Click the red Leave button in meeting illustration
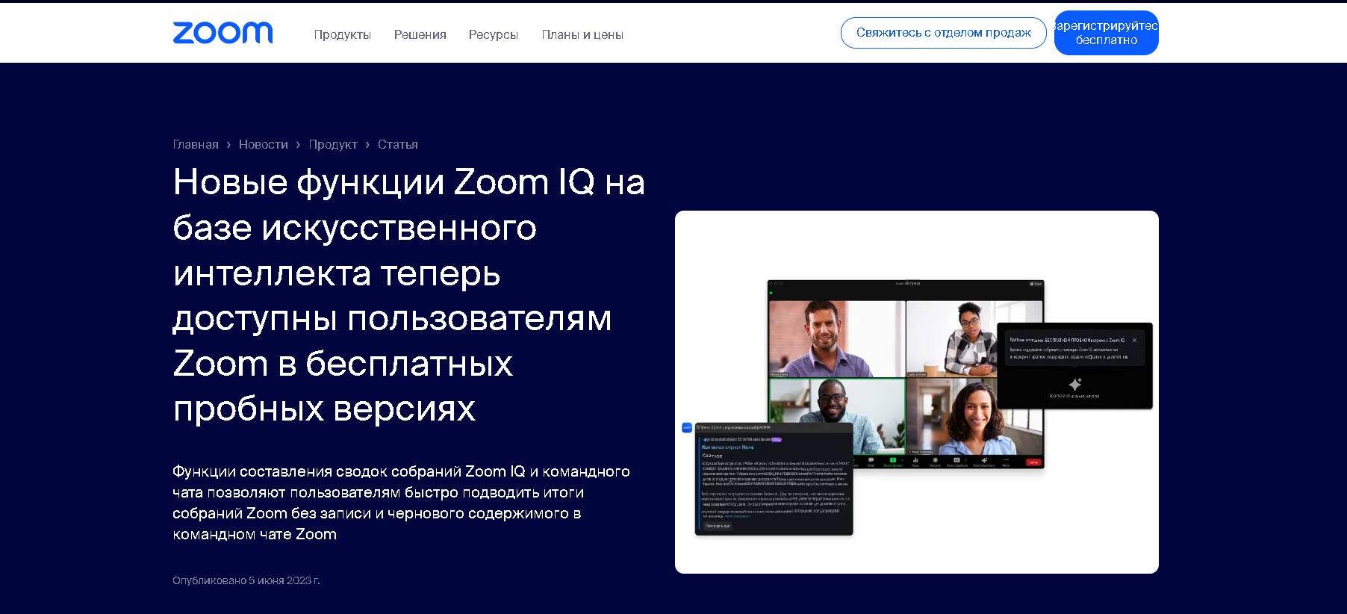 (x=1033, y=462)
